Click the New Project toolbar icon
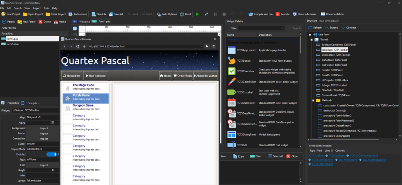The height and width of the screenshot is (185, 402). click(4, 14)
